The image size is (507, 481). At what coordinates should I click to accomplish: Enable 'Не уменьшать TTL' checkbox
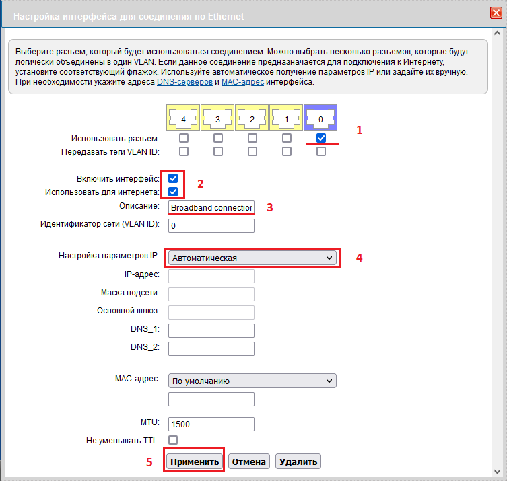pos(173,440)
